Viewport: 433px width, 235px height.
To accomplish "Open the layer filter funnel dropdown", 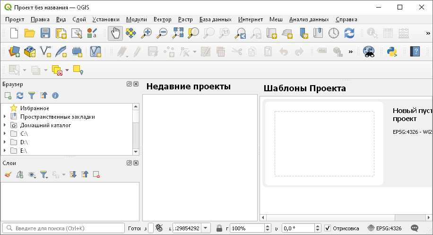I will [x=44, y=174].
